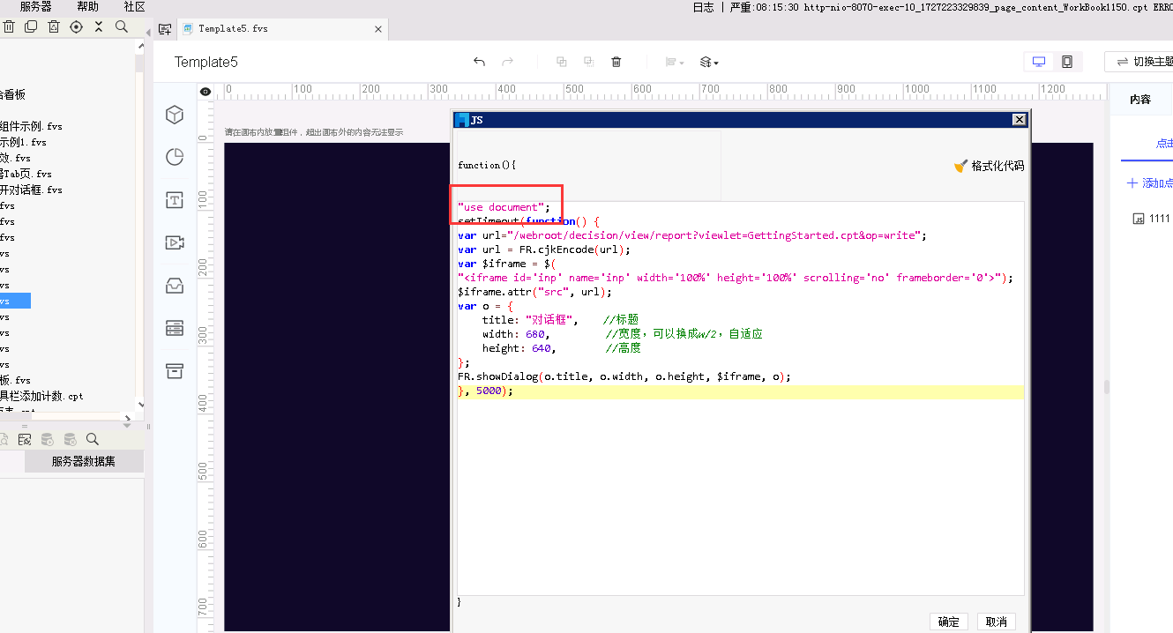
Task: Cancel the JS dialog with 取消
Action: pyautogui.click(x=997, y=622)
